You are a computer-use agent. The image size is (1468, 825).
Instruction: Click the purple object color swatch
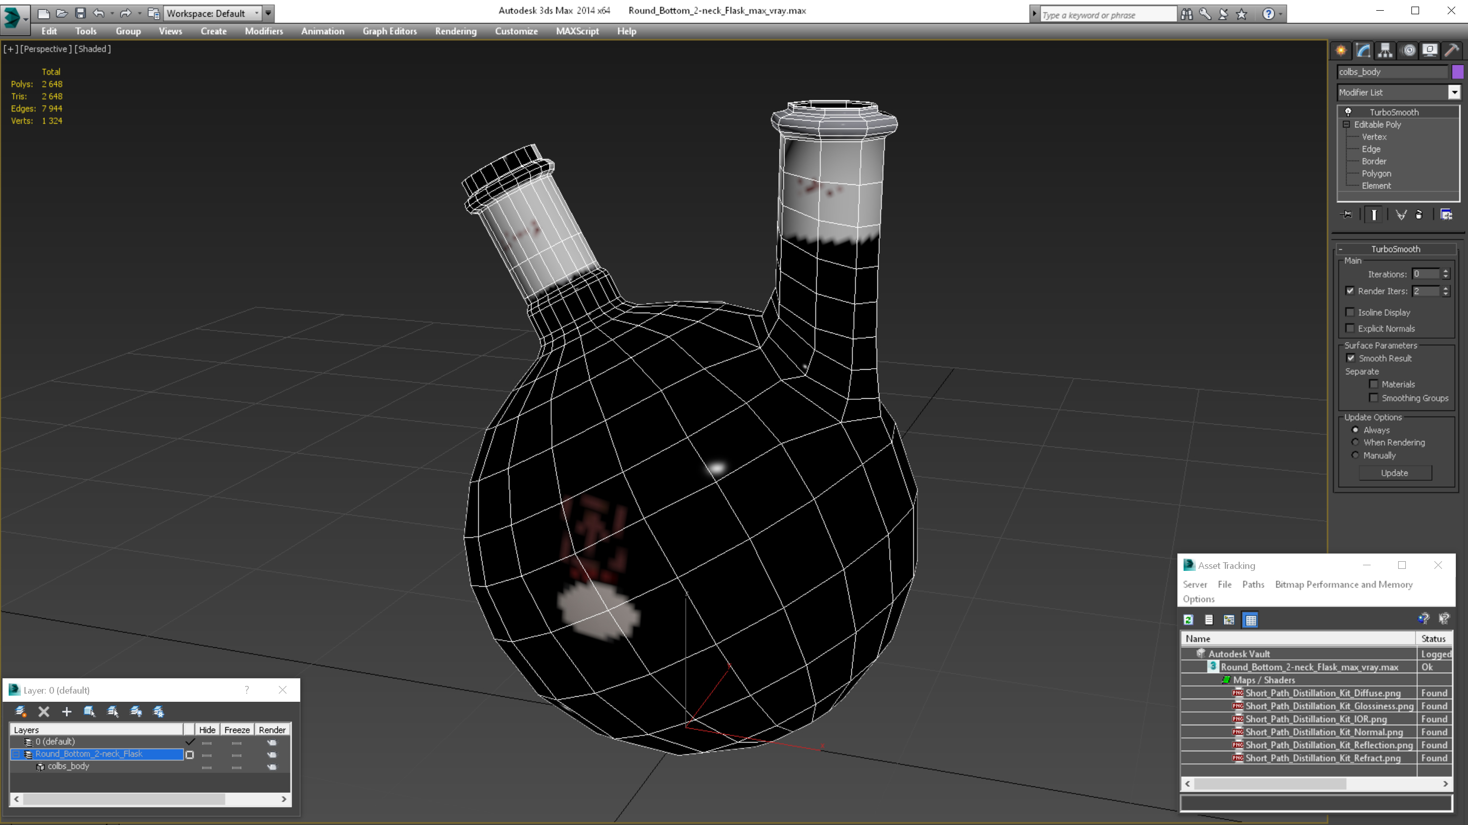tap(1457, 72)
